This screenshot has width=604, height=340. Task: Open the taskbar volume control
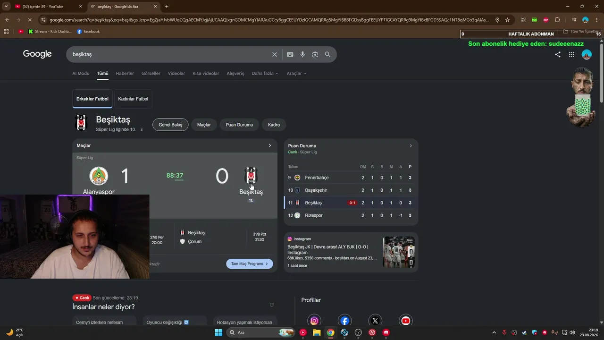[x=572, y=332]
